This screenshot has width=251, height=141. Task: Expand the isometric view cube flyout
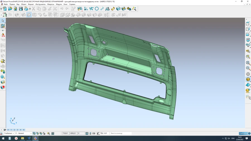(x=248, y=40)
